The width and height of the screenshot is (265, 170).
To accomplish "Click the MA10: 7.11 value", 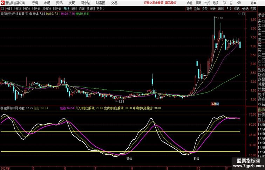I will tap(53, 14).
